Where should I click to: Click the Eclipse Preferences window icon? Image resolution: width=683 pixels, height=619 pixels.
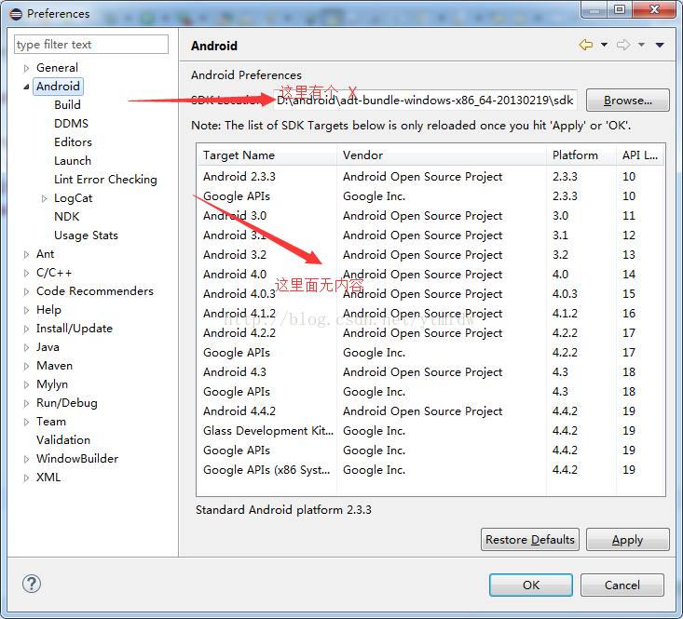pos(16,14)
